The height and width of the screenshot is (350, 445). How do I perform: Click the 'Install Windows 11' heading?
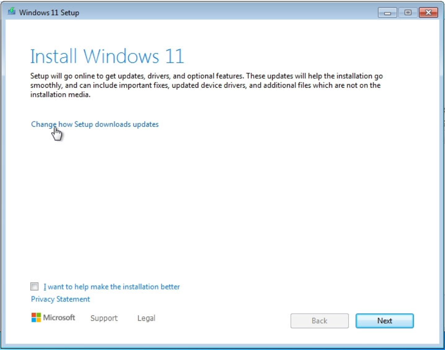pyautogui.click(x=107, y=56)
